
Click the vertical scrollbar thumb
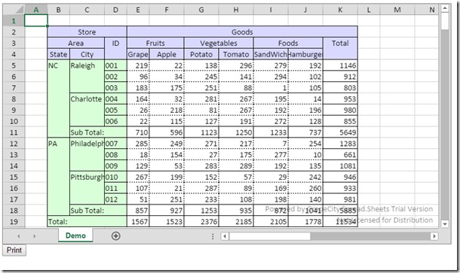click(x=445, y=21)
